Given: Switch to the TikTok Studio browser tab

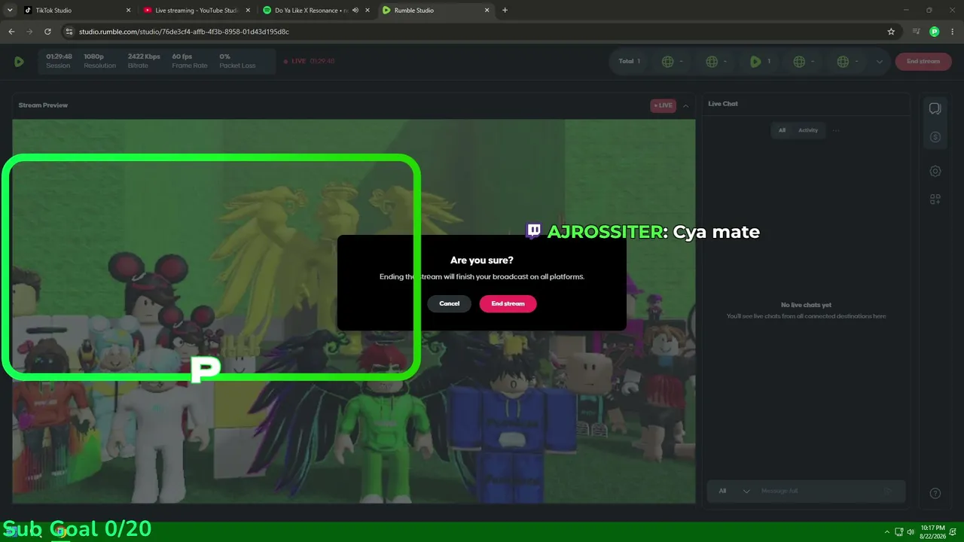Looking at the screenshot, I should click(75, 11).
